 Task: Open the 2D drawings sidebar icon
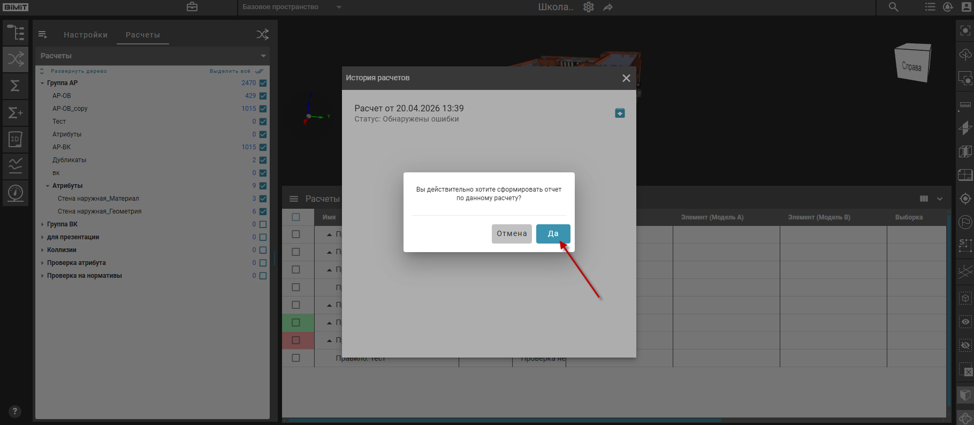click(16, 139)
